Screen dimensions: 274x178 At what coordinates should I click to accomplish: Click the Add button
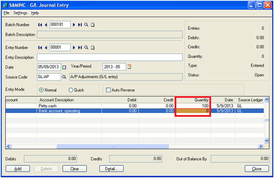(x=18, y=169)
